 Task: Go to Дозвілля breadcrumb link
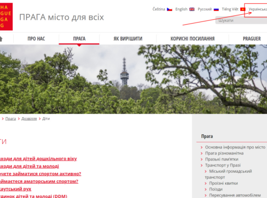[x=29, y=119]
